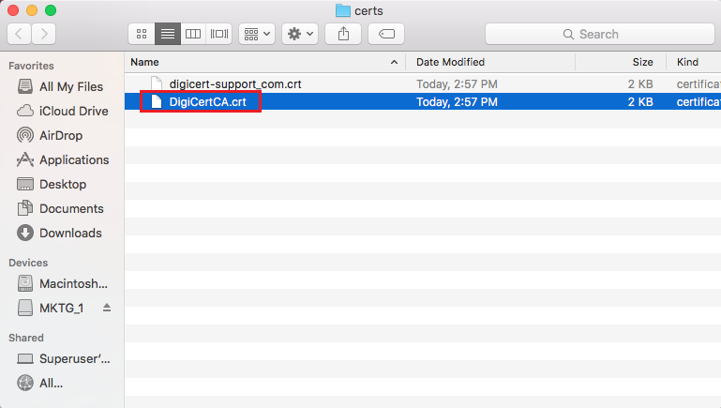Click the Search field
Screen dimensions: 721x408
coord(598,34)
